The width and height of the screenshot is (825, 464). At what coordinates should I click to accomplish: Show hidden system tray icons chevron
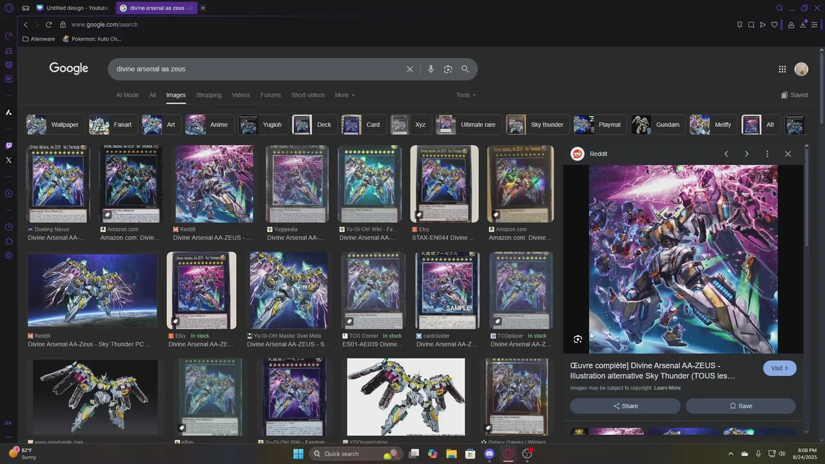(730, 454)
